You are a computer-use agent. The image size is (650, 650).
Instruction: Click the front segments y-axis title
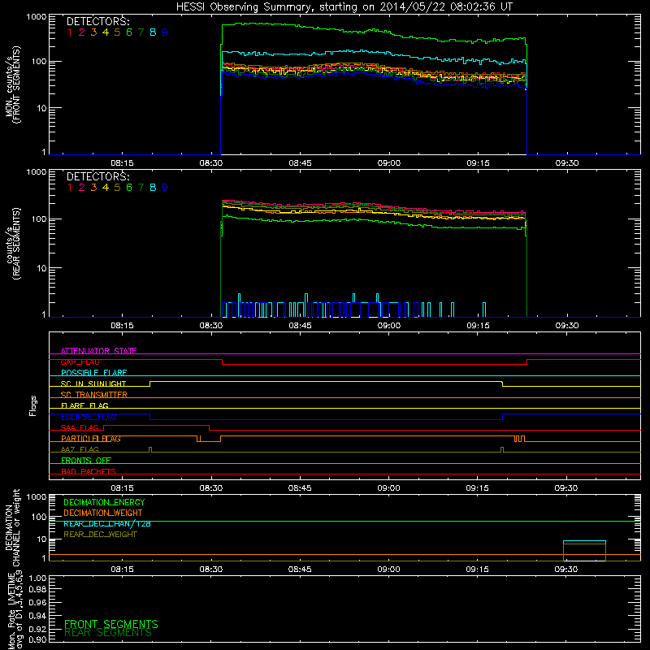tap(12, 84)
